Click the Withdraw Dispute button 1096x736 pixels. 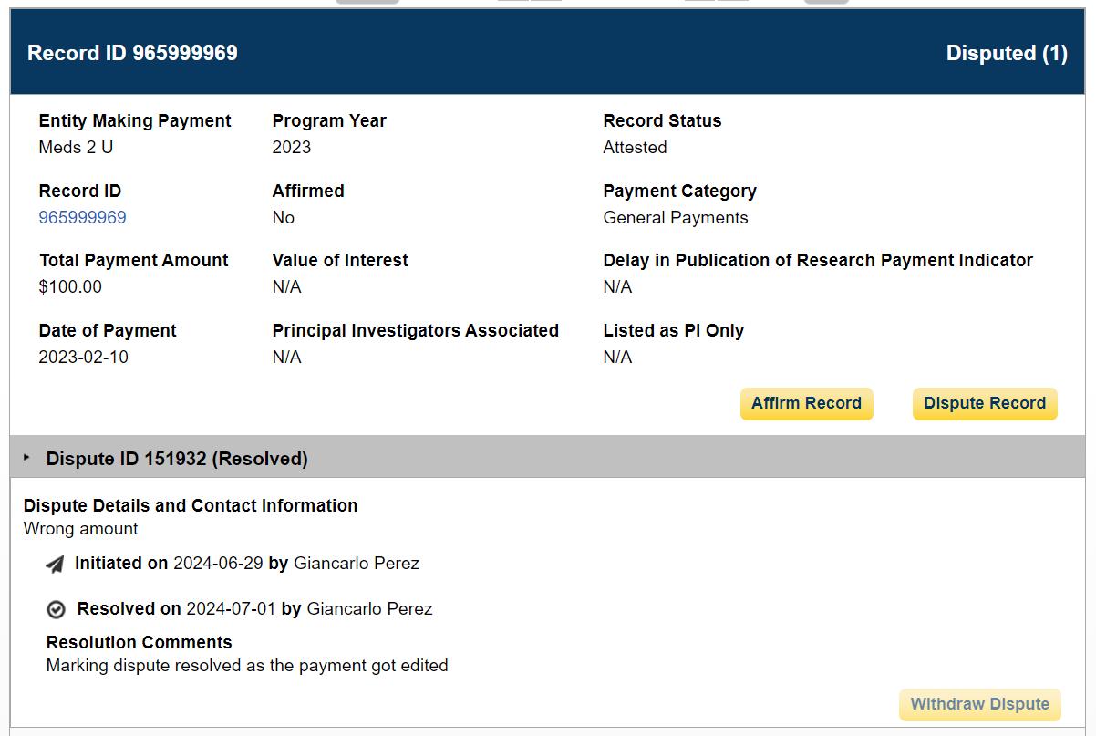click(x=979, y=704)
